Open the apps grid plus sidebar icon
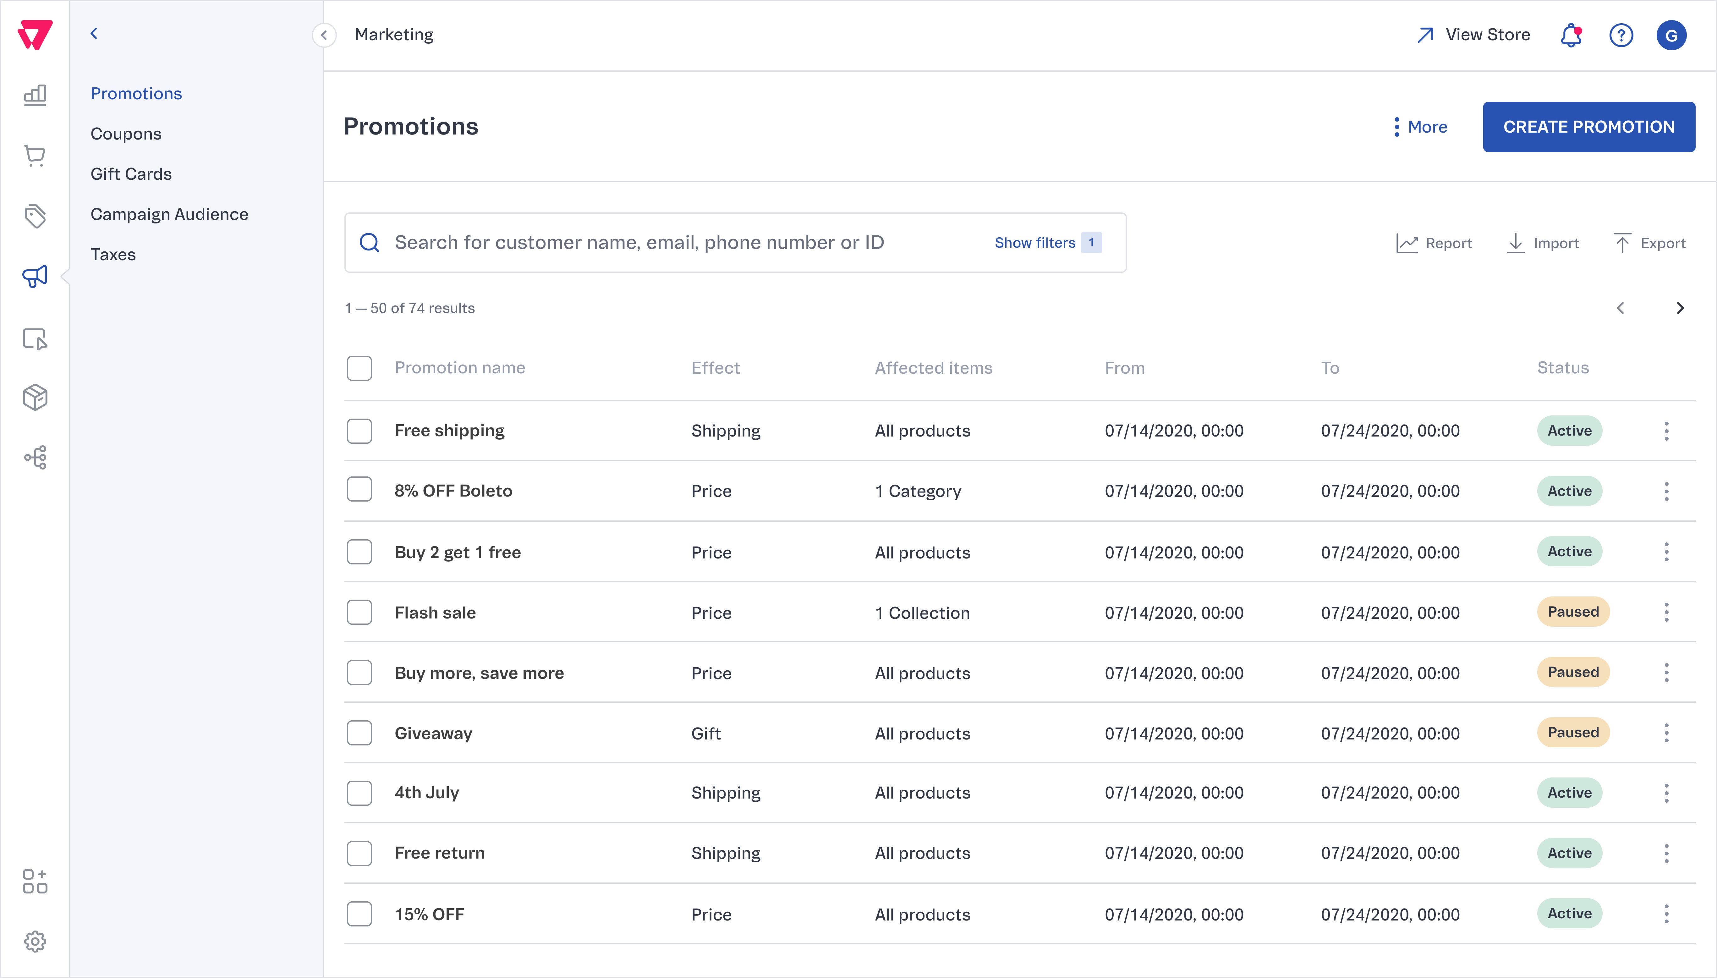 coord(35,881)
